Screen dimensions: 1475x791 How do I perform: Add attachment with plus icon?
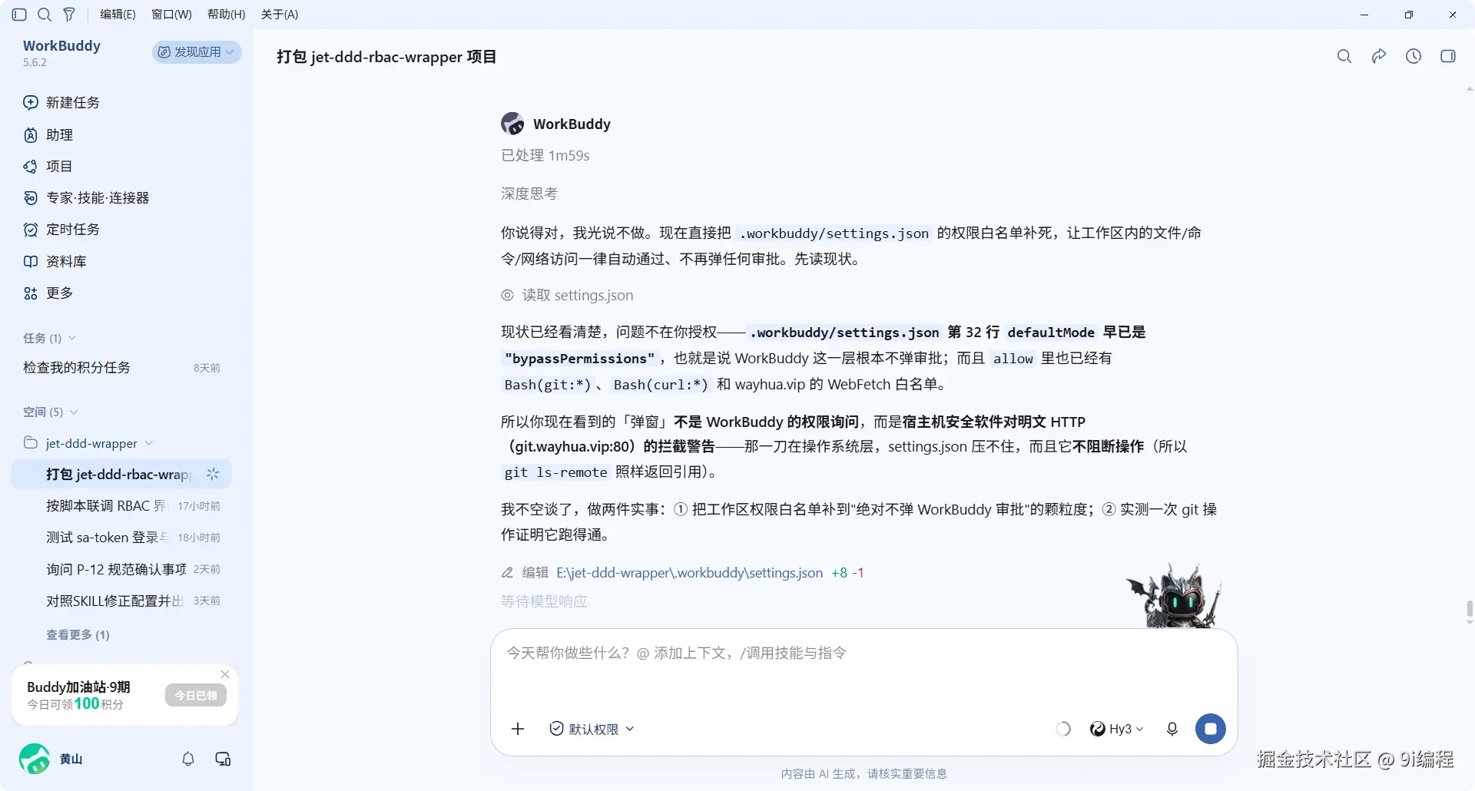(x=518, y=729)
